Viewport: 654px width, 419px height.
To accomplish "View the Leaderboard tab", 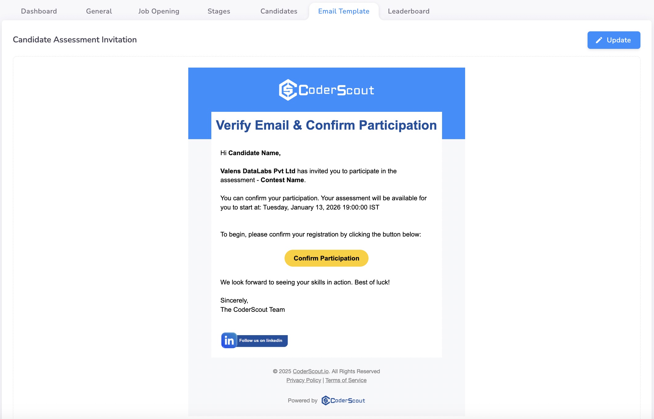I will [409, 11].
